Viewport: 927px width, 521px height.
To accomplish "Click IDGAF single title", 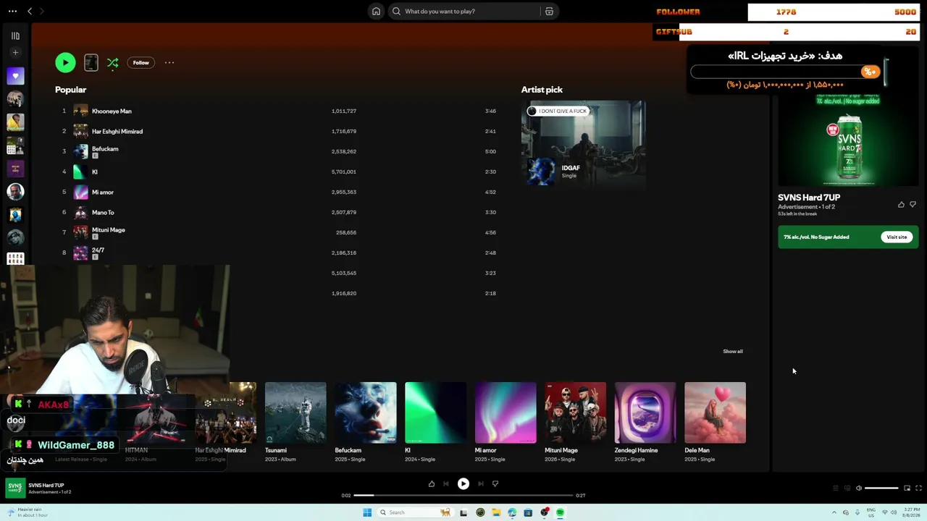I will [x=571, y=168].
